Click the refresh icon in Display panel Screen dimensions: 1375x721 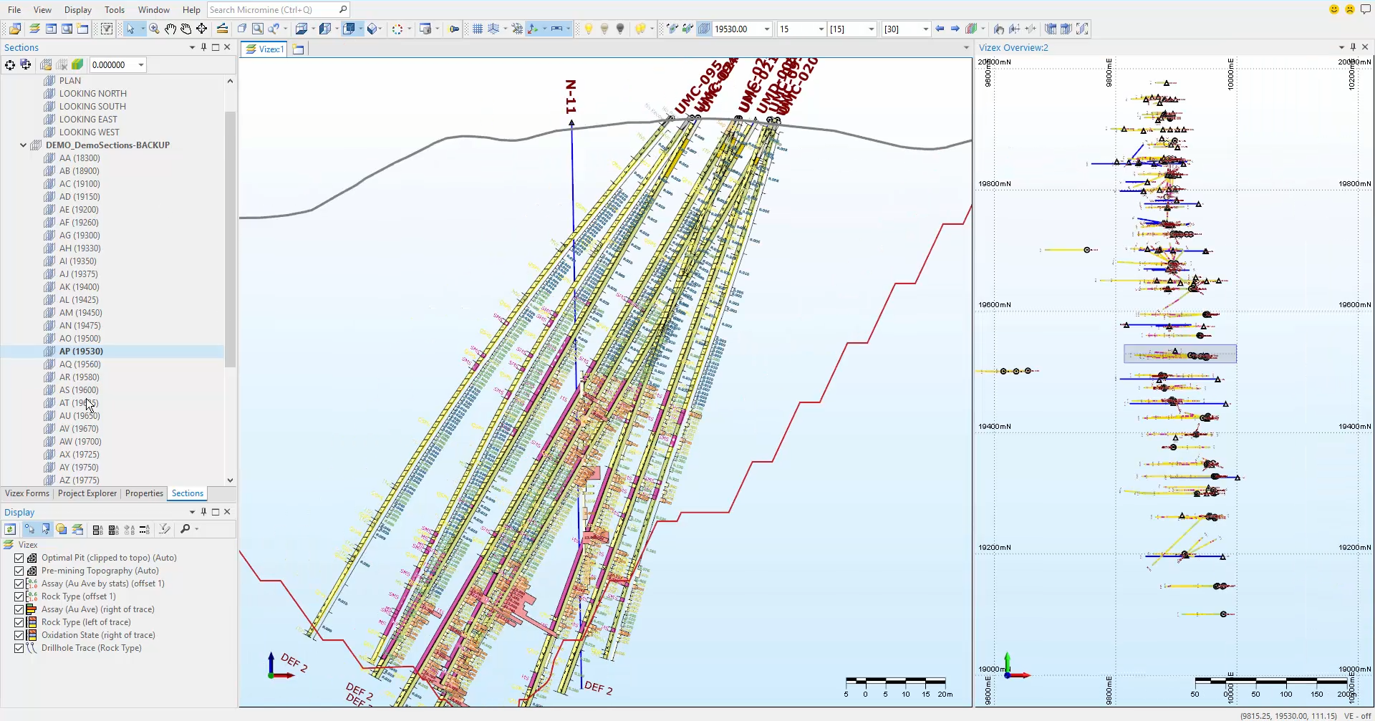tap(10, 529)
